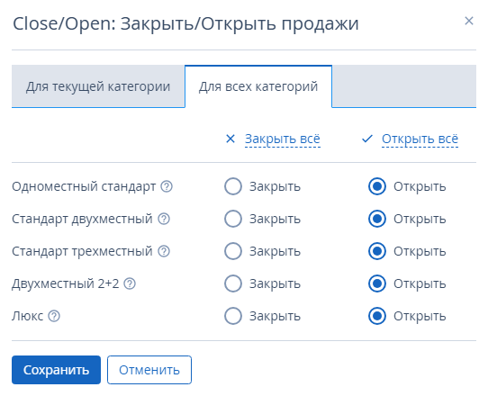Screen dimensions: 488x396
Task: Open help icon next to Люкс
Action: tap(54, 316)
